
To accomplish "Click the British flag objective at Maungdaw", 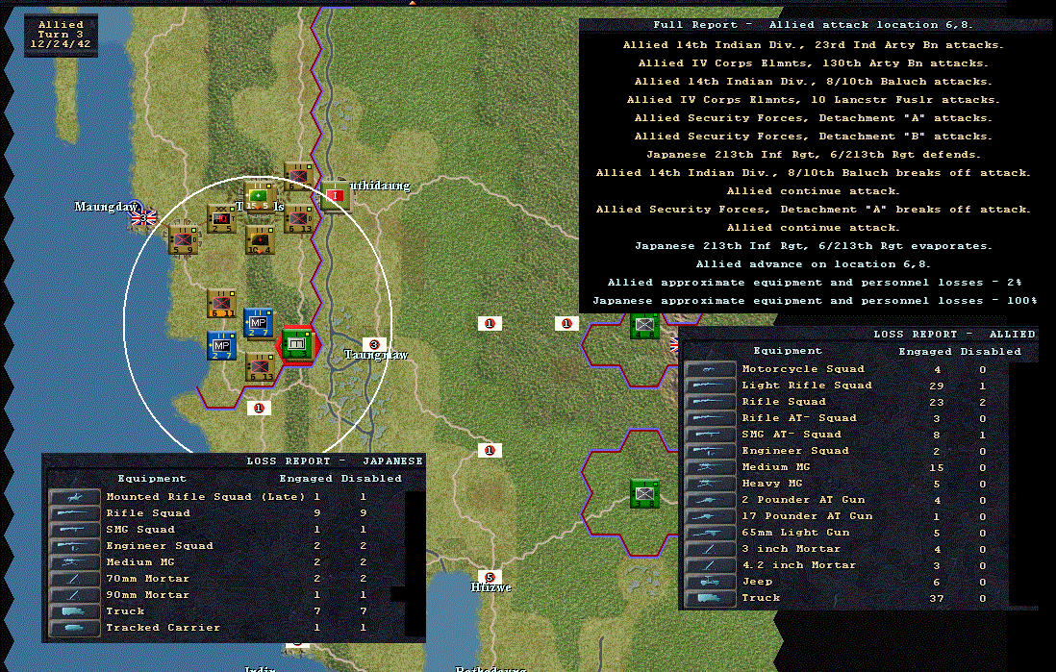I will click(143, 217).
